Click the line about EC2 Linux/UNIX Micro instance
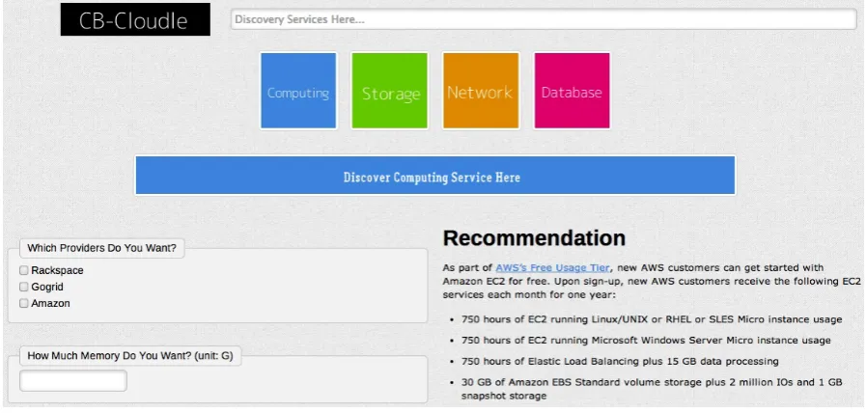This screenshot has width=866, height=413. (x=652, y=319)
